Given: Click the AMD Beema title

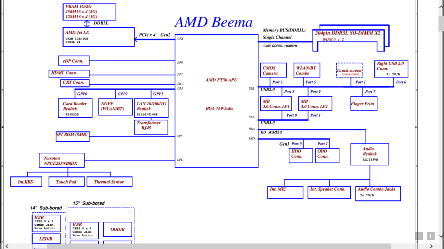Looking at the screenshot, I should pyautogui.click(x=214, y=22).
